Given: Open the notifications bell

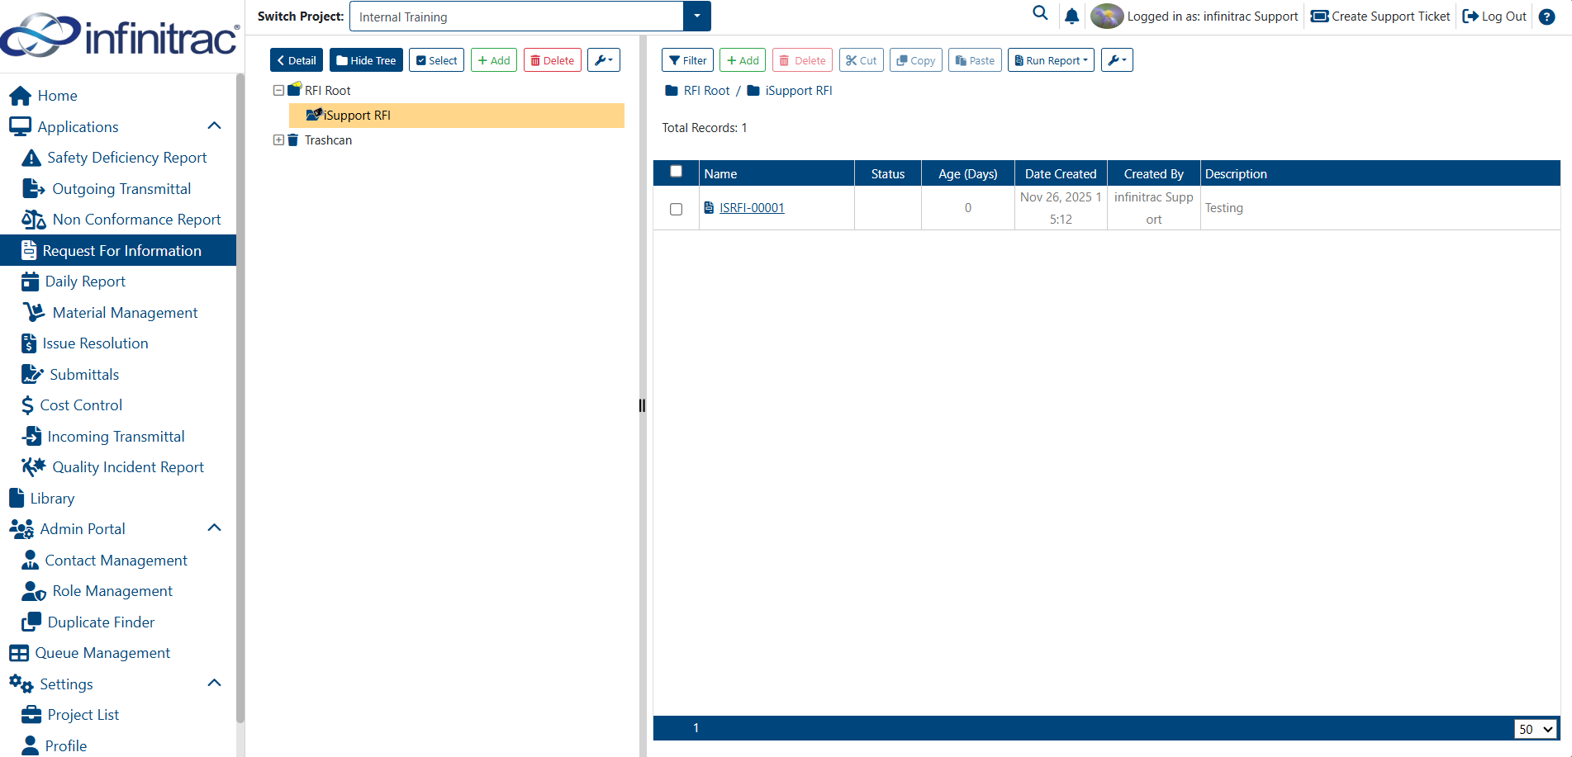Looking at the screenshot, I should point(1071,16).
